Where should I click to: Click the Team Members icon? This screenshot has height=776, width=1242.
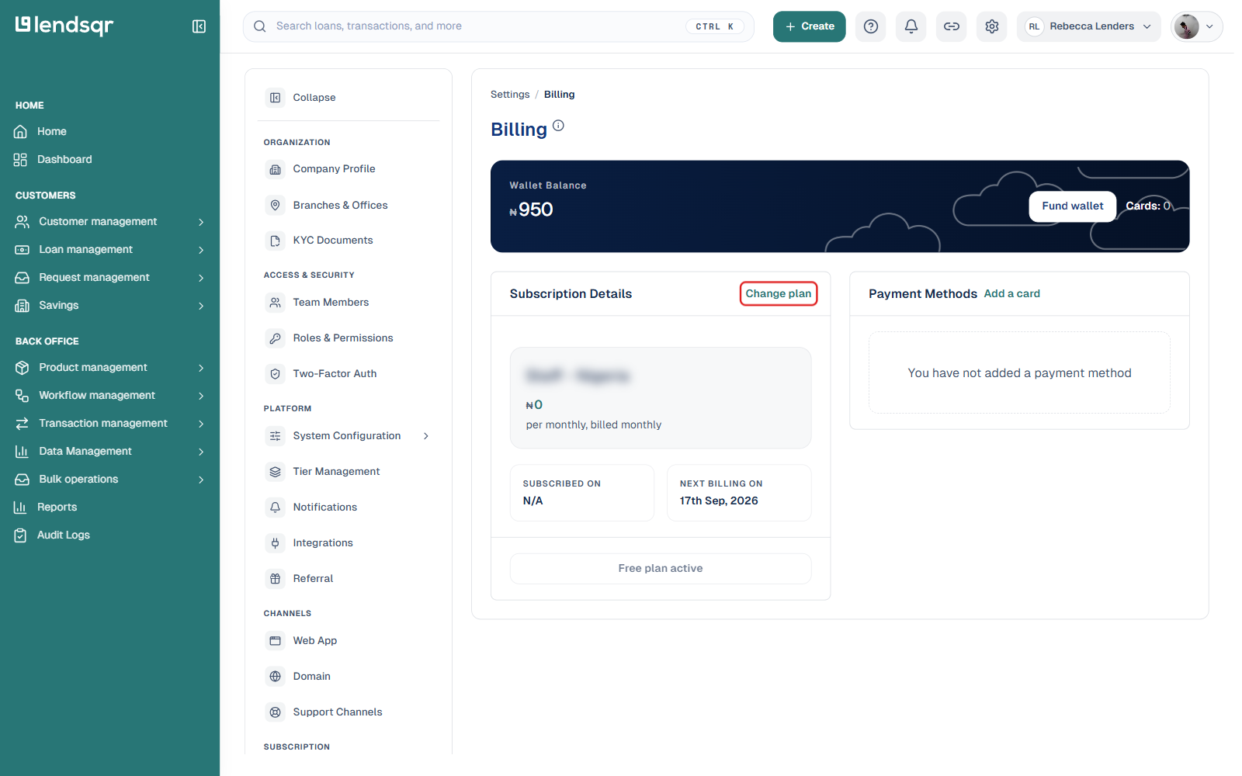tap(275, 303)
